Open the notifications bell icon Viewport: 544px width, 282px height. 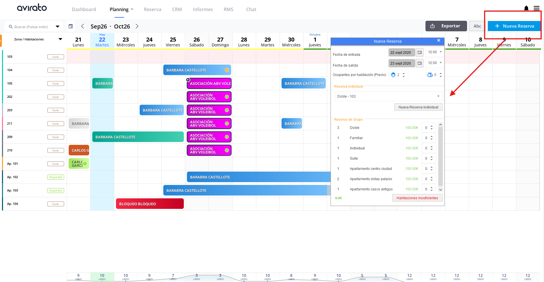526,8
